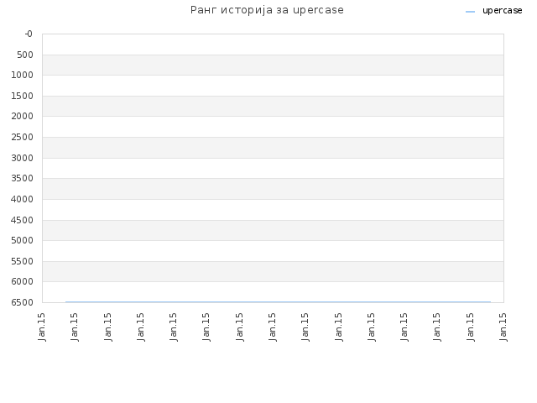537x403 pixels.
Task: Click the 1500 y-axis label
Action: pos(22,96)
